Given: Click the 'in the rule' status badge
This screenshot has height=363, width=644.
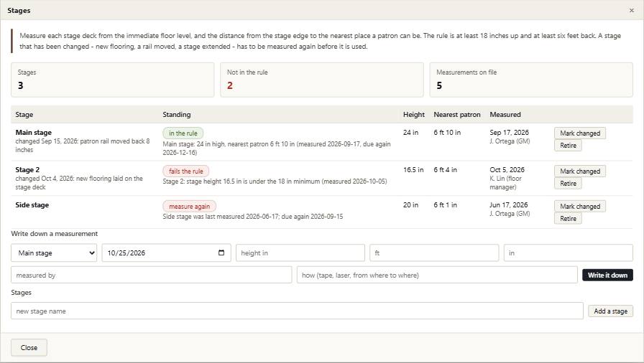Looking at the screenshot, I should point(183,133).
